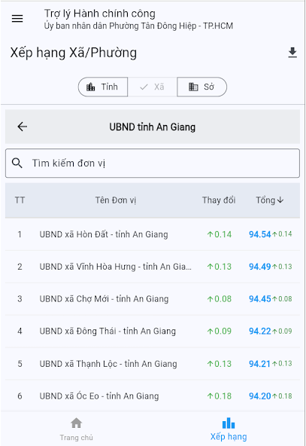
Task: Go back with the left arrow
Action: (22, 127)
